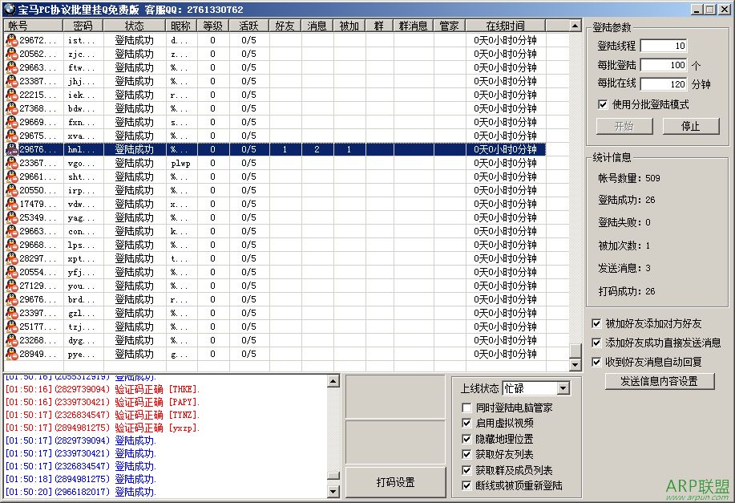Select log entry for (2966182017) 登陆成功
735x503 pixels.
(x=81, y=492)
